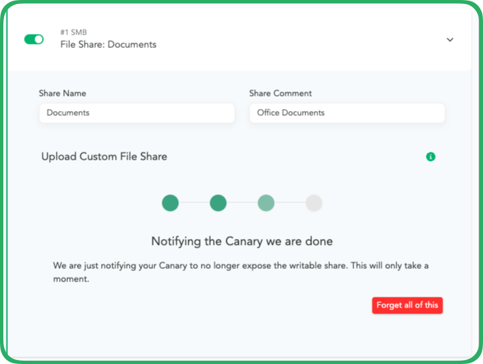Open the green info icon for upload help
This screenshot has width=483, height=364.
tap(430, 157)
